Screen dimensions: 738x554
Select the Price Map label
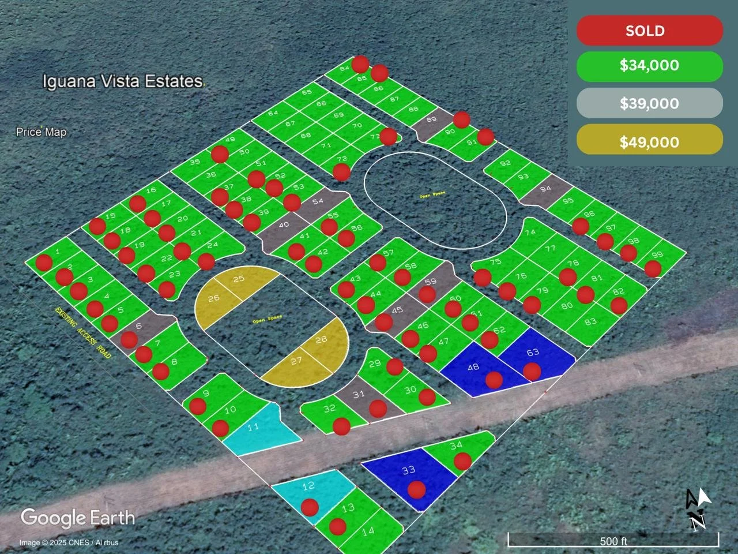[x=41, y=132]
